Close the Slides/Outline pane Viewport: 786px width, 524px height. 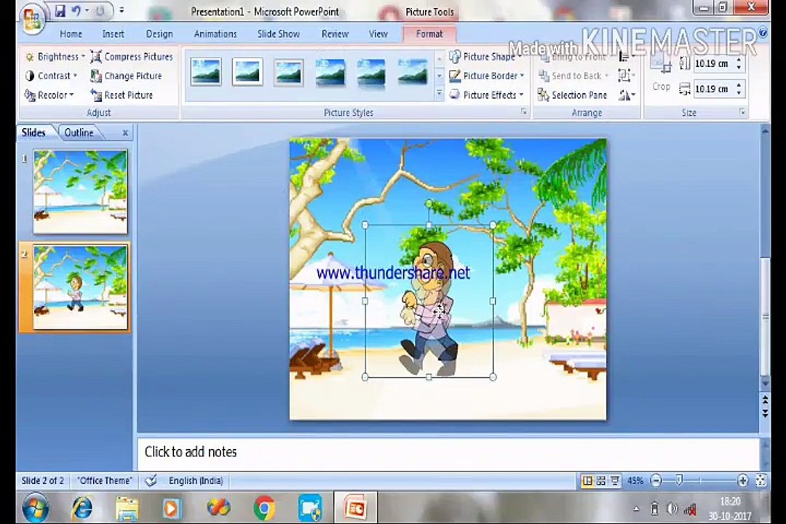[125, 133]
